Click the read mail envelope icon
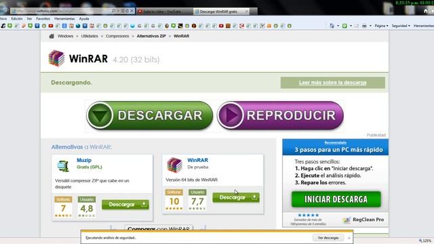Image resolution: width=434 pixels, height=244 pixels. pos(356,26)
